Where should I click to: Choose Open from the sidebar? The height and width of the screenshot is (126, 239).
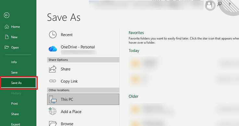tap(18, 47)
